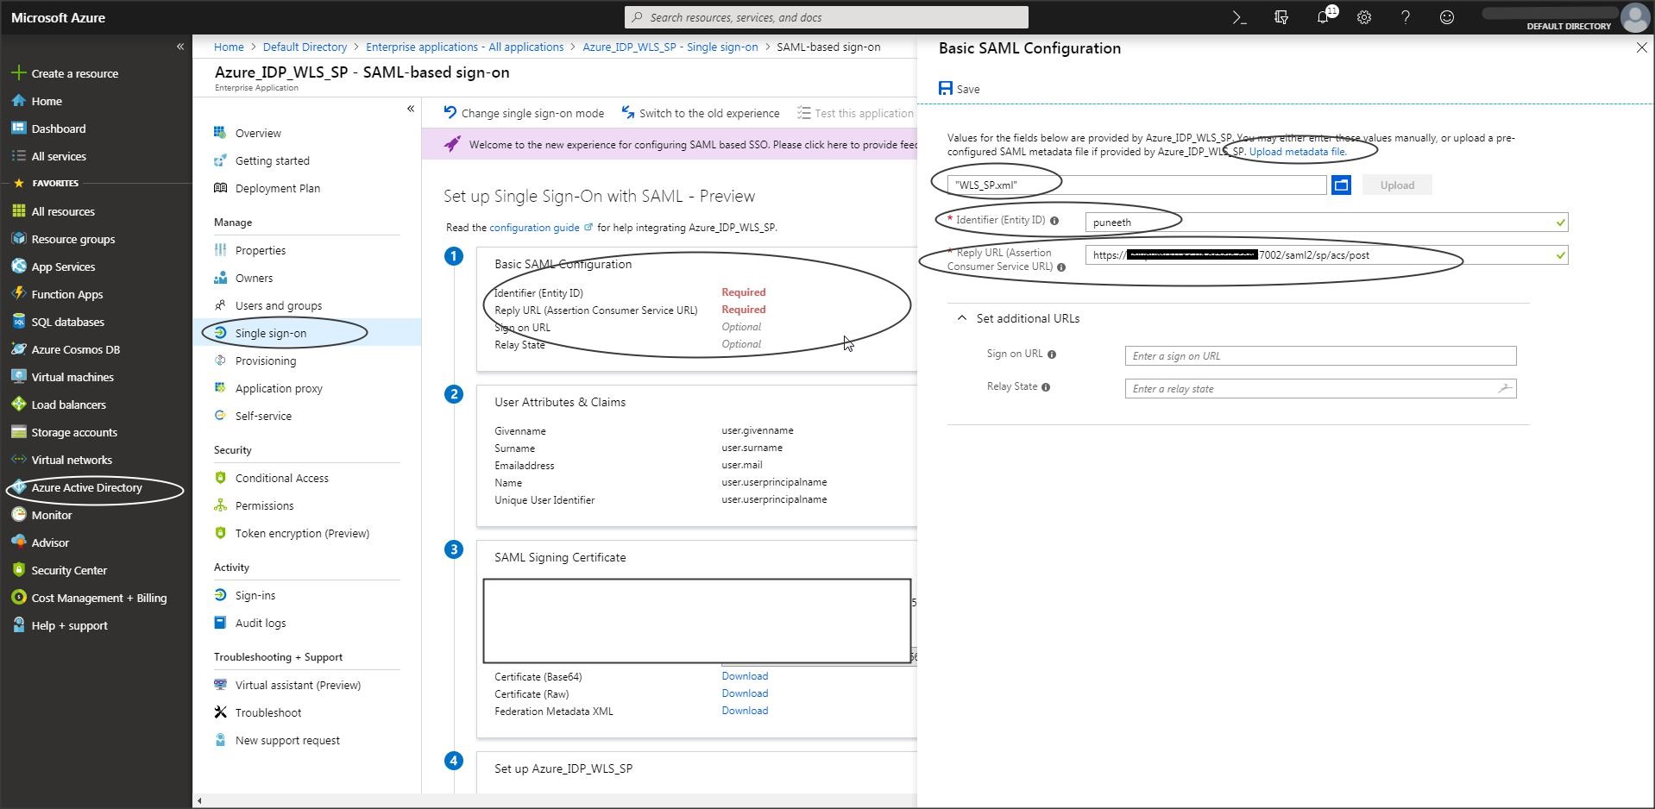This screenshot has width=1655, height=809.
Task: Click the Dashboard icon in sidebar
Action: coord(18,129)
